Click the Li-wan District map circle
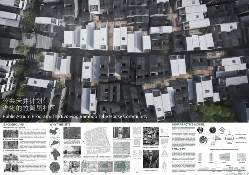 click(55, 155)
